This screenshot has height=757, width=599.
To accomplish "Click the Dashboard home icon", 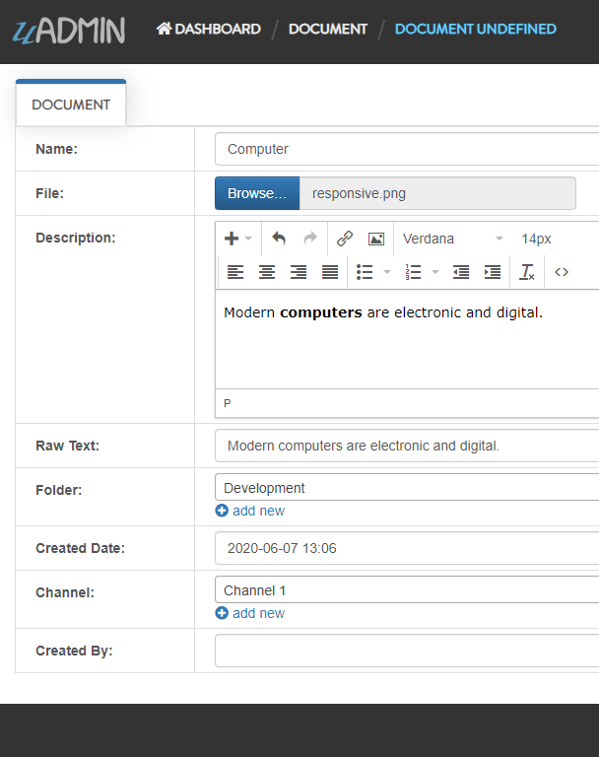I will click(165, 29).
